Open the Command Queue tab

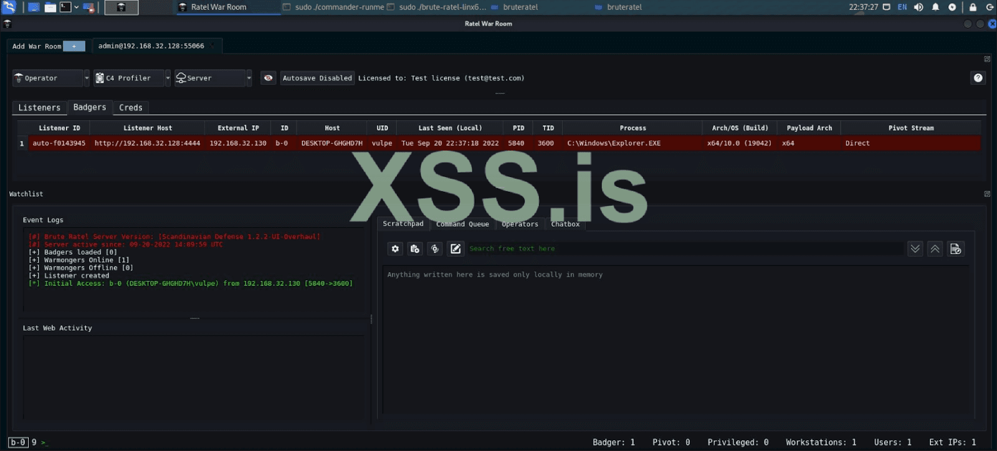(x=462, y=224)
